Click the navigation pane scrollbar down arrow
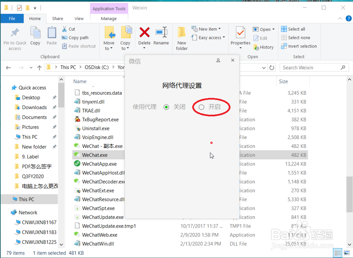This screenshot has height=258, width=353. click(x=61, y=245)
